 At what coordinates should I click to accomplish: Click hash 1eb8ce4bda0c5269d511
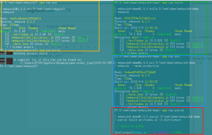point(25,18)
